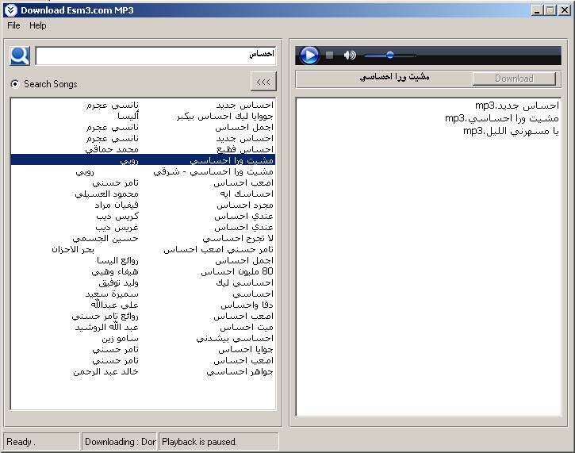575x453 pixels.
Task: Click the app icon in title bar
Action: point(10,10)
